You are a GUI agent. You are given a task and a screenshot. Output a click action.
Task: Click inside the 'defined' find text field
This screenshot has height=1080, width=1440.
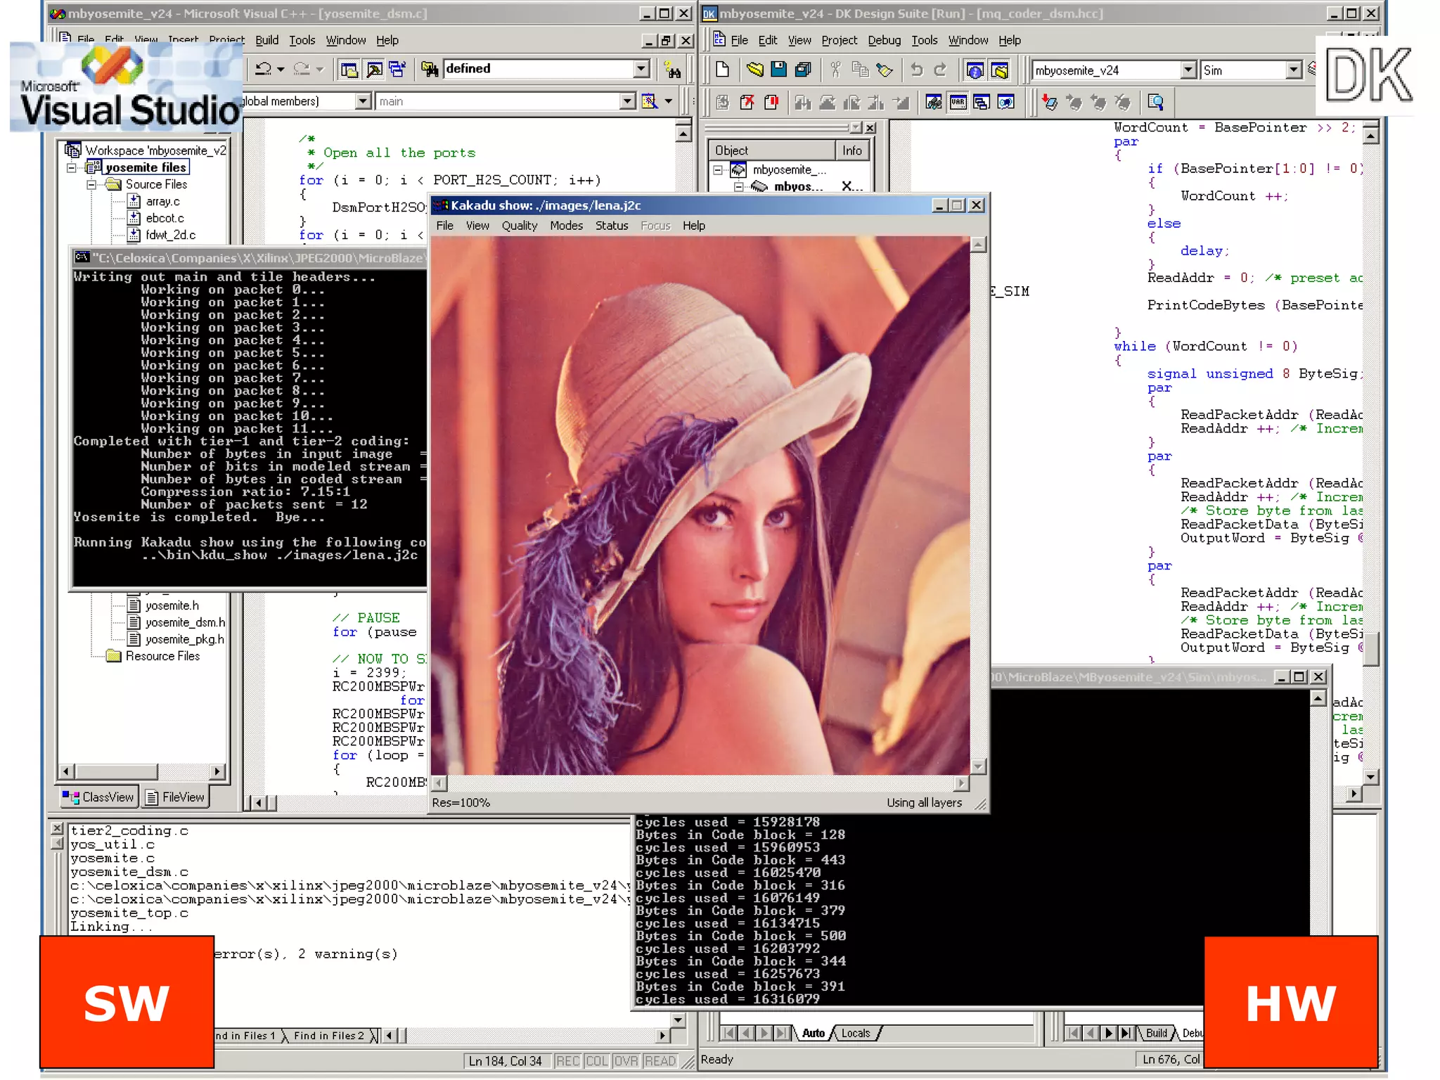538,69
